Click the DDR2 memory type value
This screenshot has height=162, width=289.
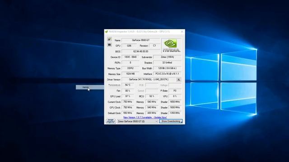(x=131, y=68)
